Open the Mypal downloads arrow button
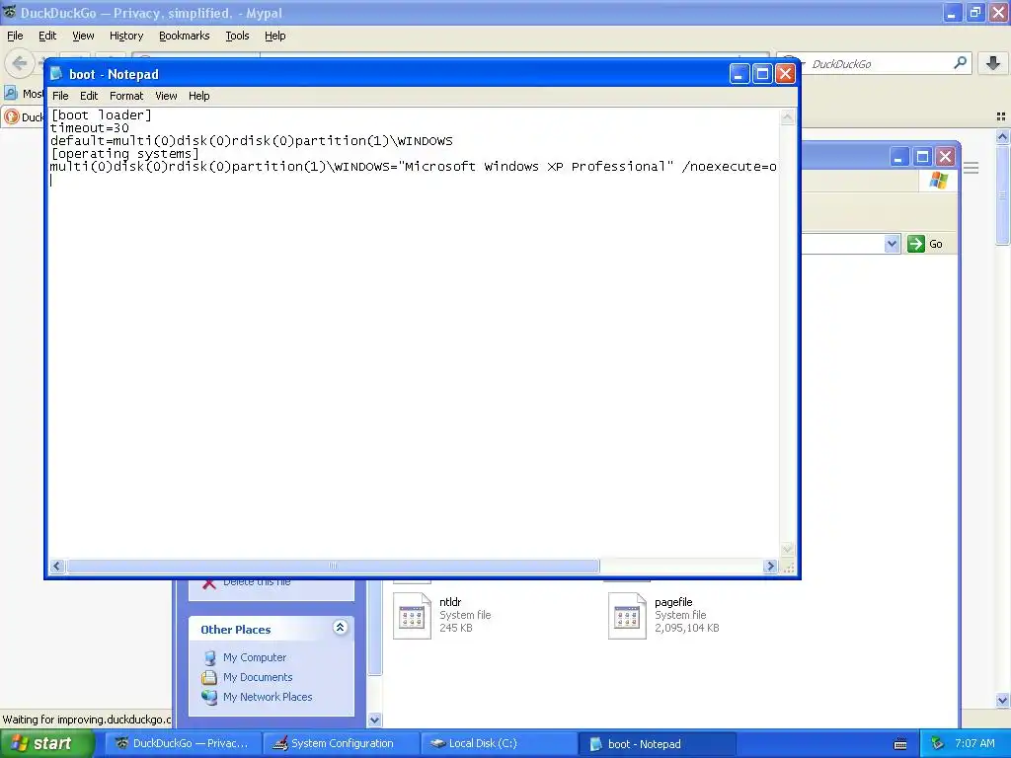 point(993,63)
